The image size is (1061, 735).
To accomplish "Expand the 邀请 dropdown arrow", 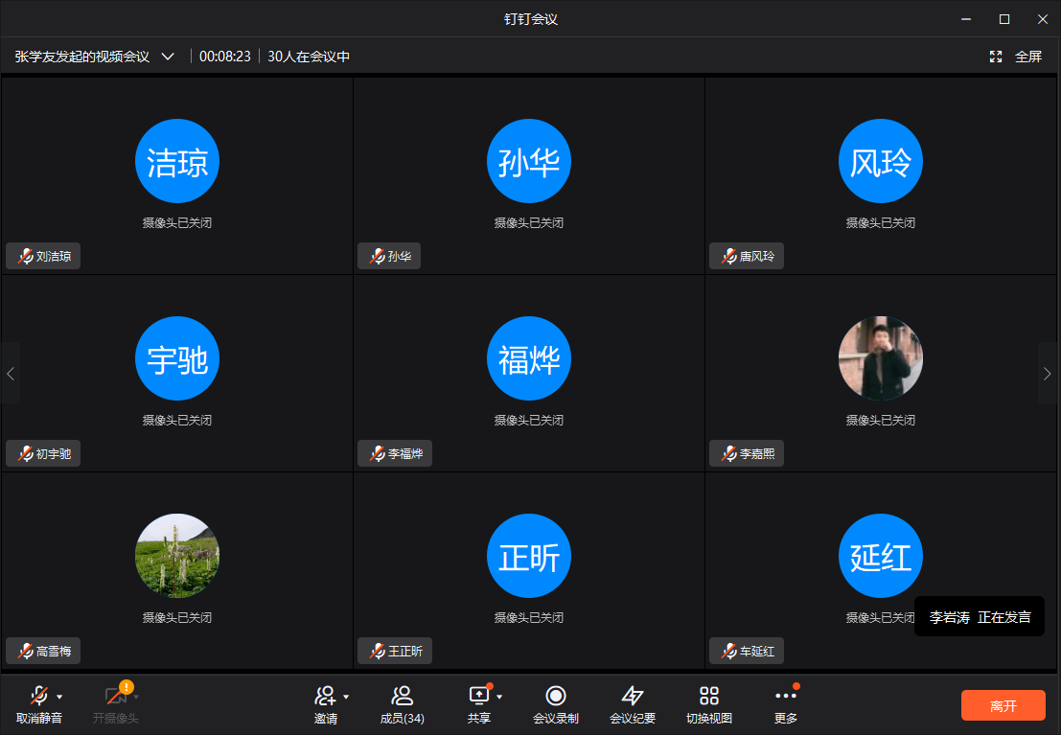I will coord(346,697).
